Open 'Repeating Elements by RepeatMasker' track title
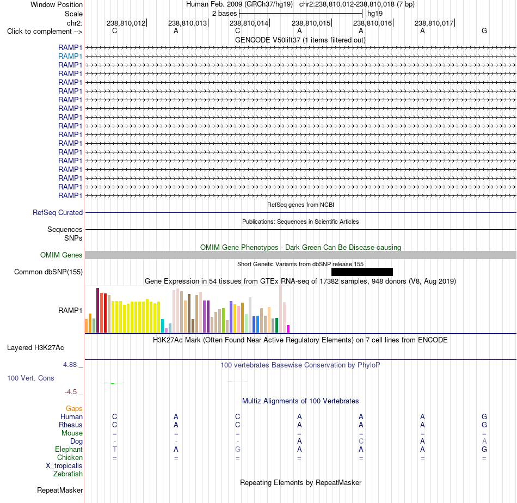517x503 pixels. click(300, 483)
